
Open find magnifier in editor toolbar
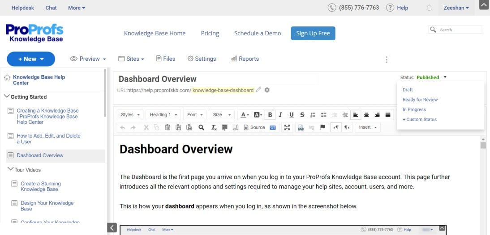[x=202, y=127]
